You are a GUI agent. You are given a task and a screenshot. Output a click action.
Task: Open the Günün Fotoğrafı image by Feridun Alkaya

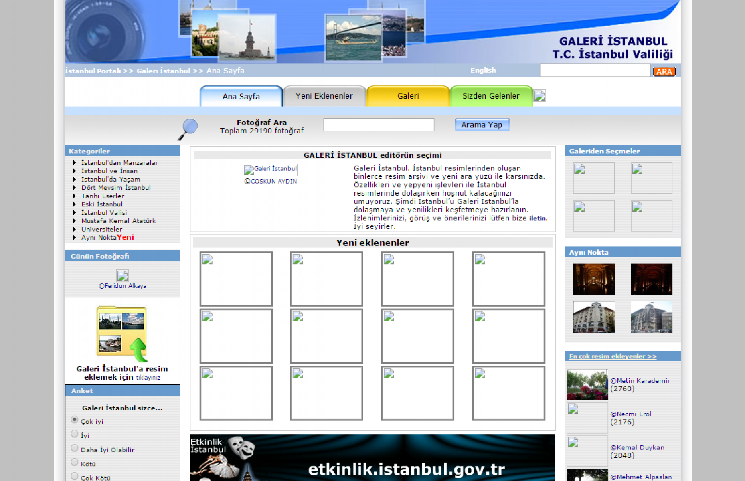click(x=122, y=276)
